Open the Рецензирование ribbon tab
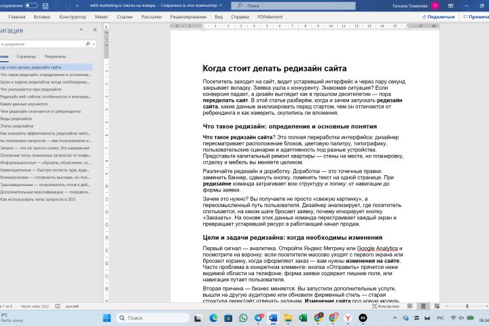 [188, 17]
